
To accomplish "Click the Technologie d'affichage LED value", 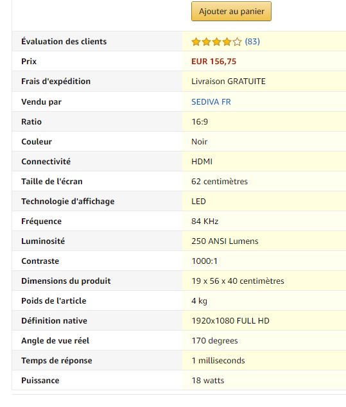I will [198, 202].
